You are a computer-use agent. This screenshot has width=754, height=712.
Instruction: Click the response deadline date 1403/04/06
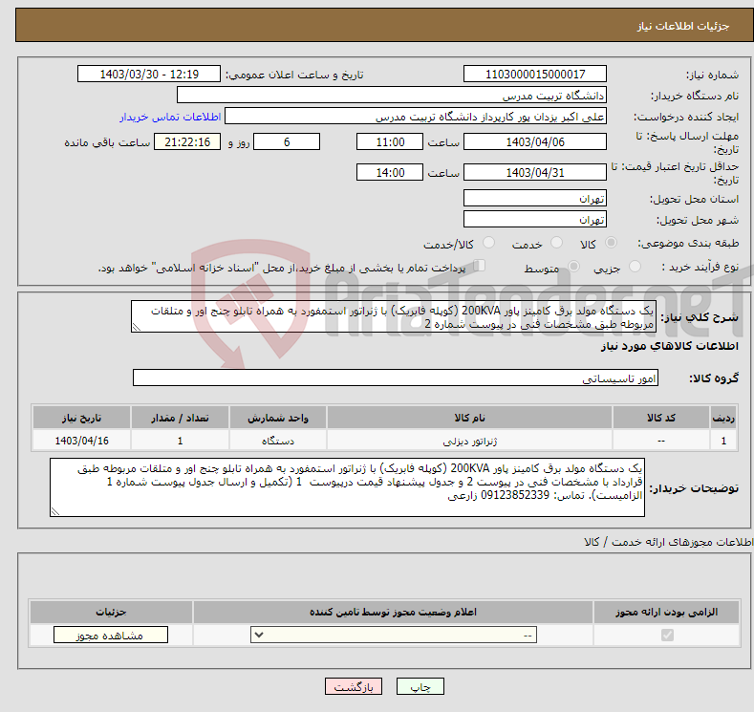pyautogui.click(x=535, y=141)
